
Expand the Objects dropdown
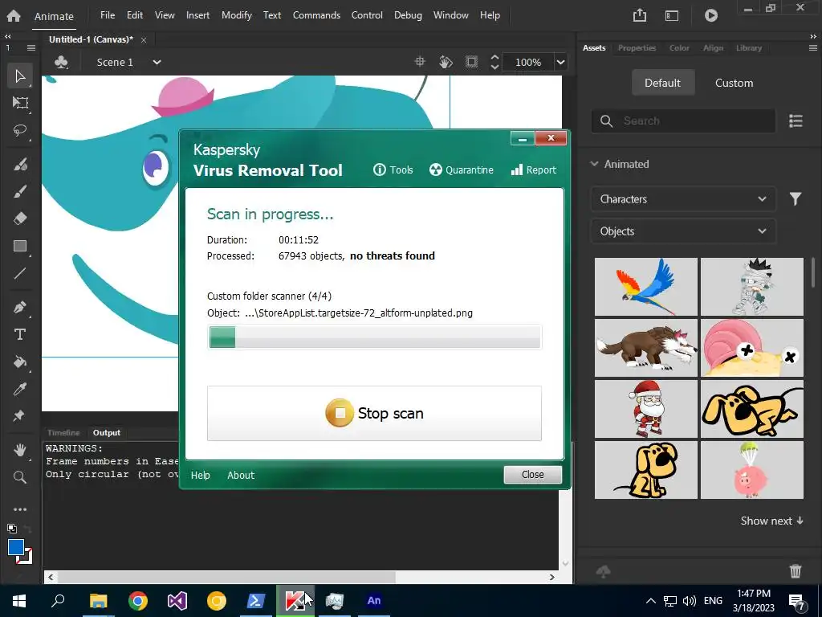[x=683, y=231]
